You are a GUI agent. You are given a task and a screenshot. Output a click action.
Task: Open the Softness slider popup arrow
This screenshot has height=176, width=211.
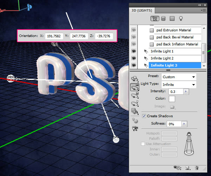click(185, 124)
